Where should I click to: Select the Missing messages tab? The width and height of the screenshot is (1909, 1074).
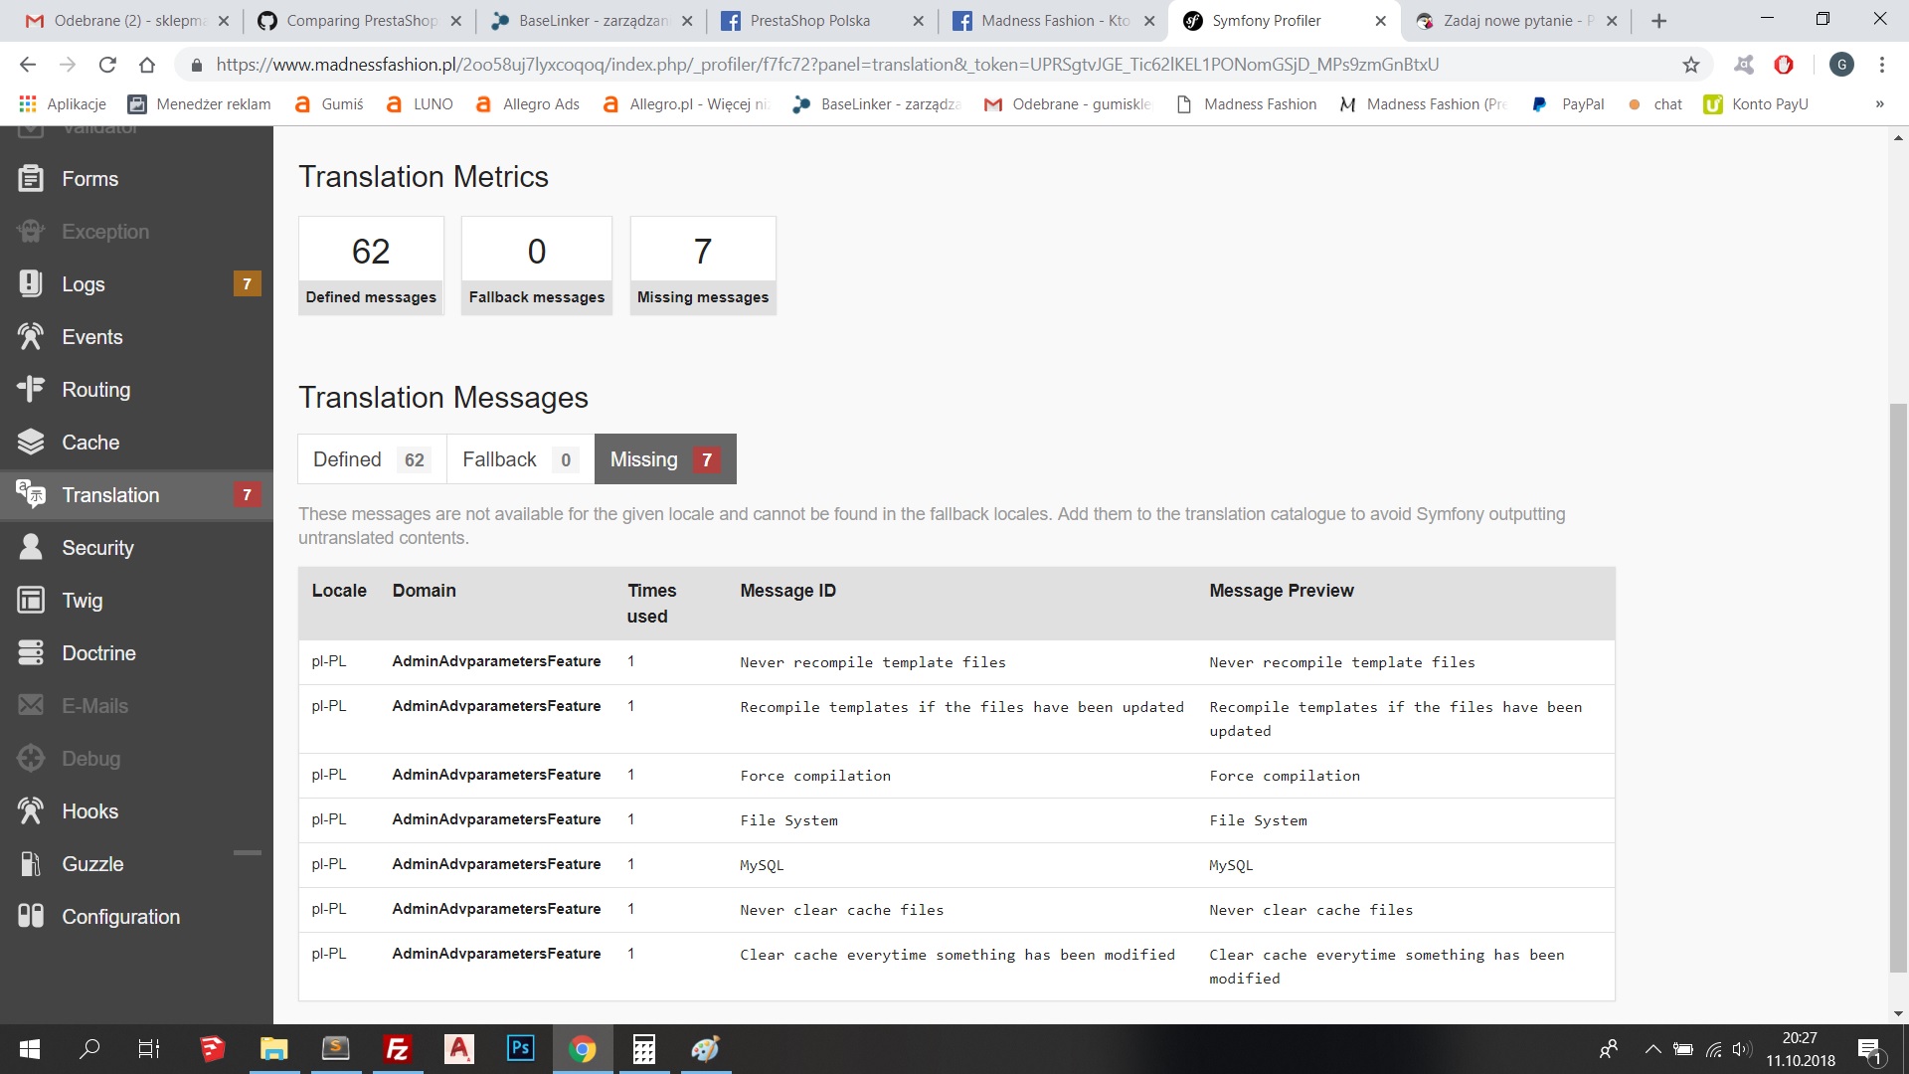[664, 459]
